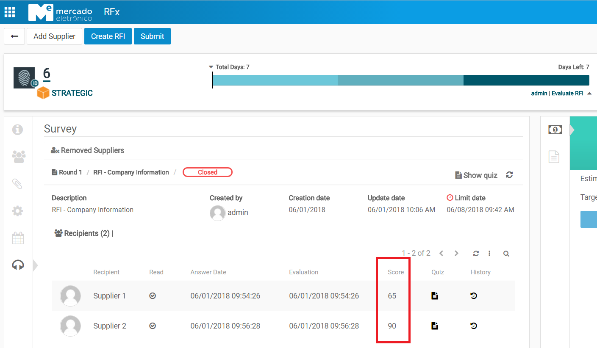Viewport: 597px width, 348px height.
Task: Open the attachments paperclip sidebar icon
Action: click(17, 184)
